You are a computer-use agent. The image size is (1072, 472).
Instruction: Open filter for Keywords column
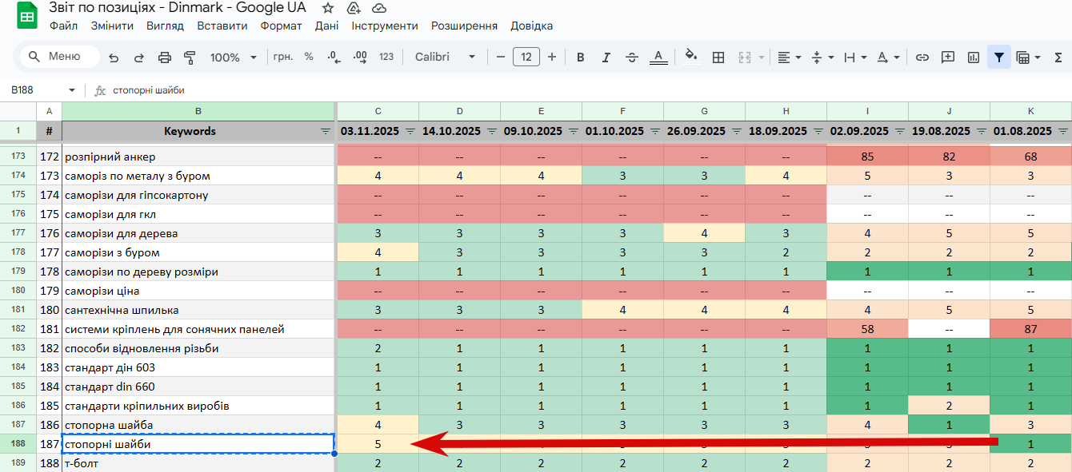pos(326,131)
